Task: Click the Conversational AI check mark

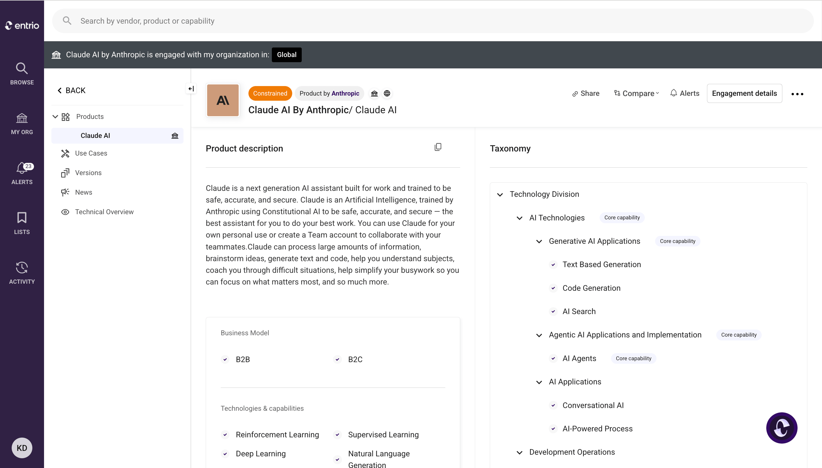Action: (x=553, y=406)
